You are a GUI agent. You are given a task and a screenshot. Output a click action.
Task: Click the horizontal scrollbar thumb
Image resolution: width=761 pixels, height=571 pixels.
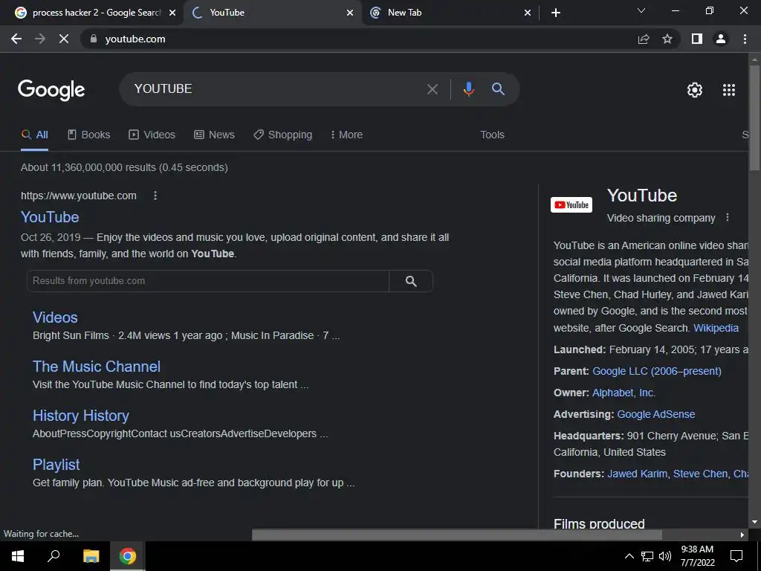pyautogui.click(x=457, y=535)
